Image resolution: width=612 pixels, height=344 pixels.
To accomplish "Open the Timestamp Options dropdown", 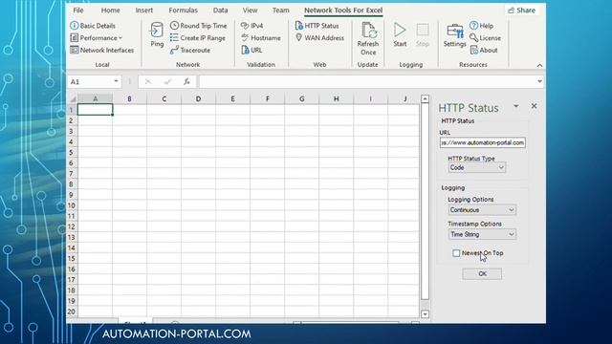I will point(482,234).
